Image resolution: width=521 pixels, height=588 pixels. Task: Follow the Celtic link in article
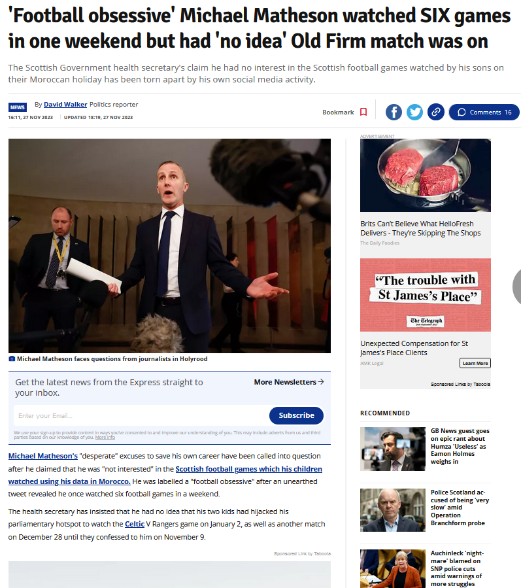click(x=135, y=524)
